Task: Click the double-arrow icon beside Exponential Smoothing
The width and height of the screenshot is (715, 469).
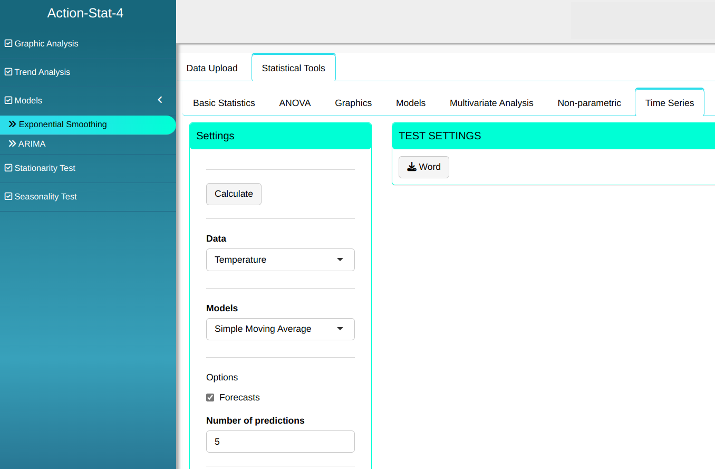Action: click(x=12, y=125)
